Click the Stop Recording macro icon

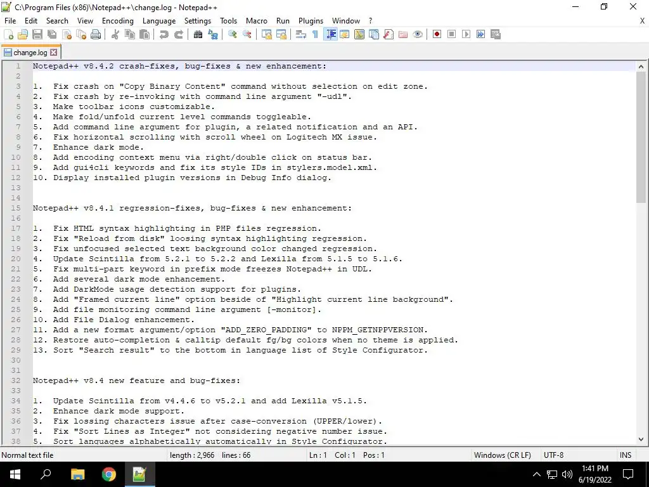click(451, 34)
